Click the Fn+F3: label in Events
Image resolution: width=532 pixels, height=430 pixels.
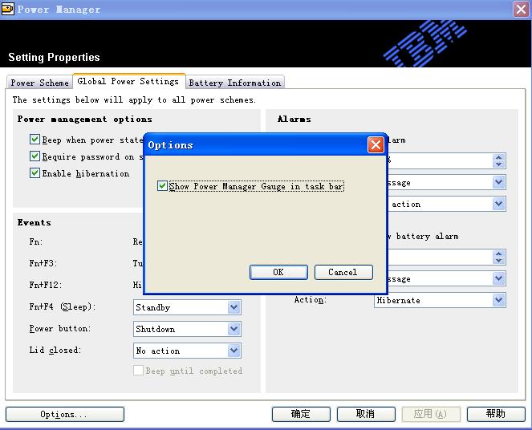click(43, 263)
